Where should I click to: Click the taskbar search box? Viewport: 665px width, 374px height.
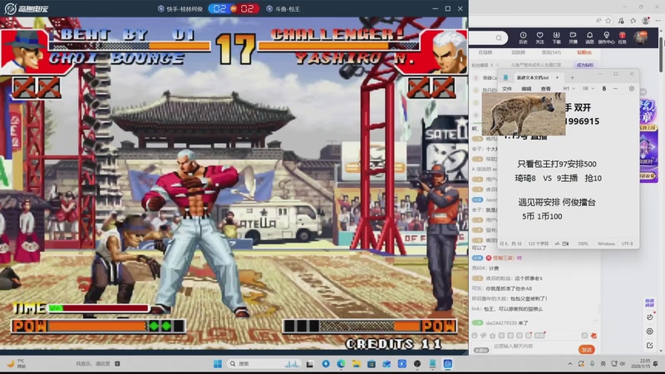[264, 364]
